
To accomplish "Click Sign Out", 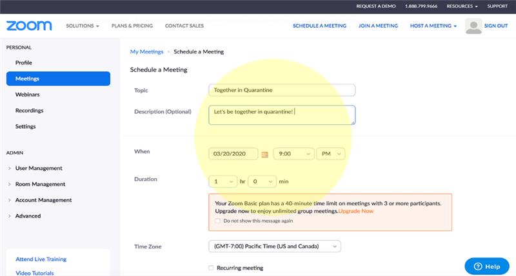I will point(496,26).
